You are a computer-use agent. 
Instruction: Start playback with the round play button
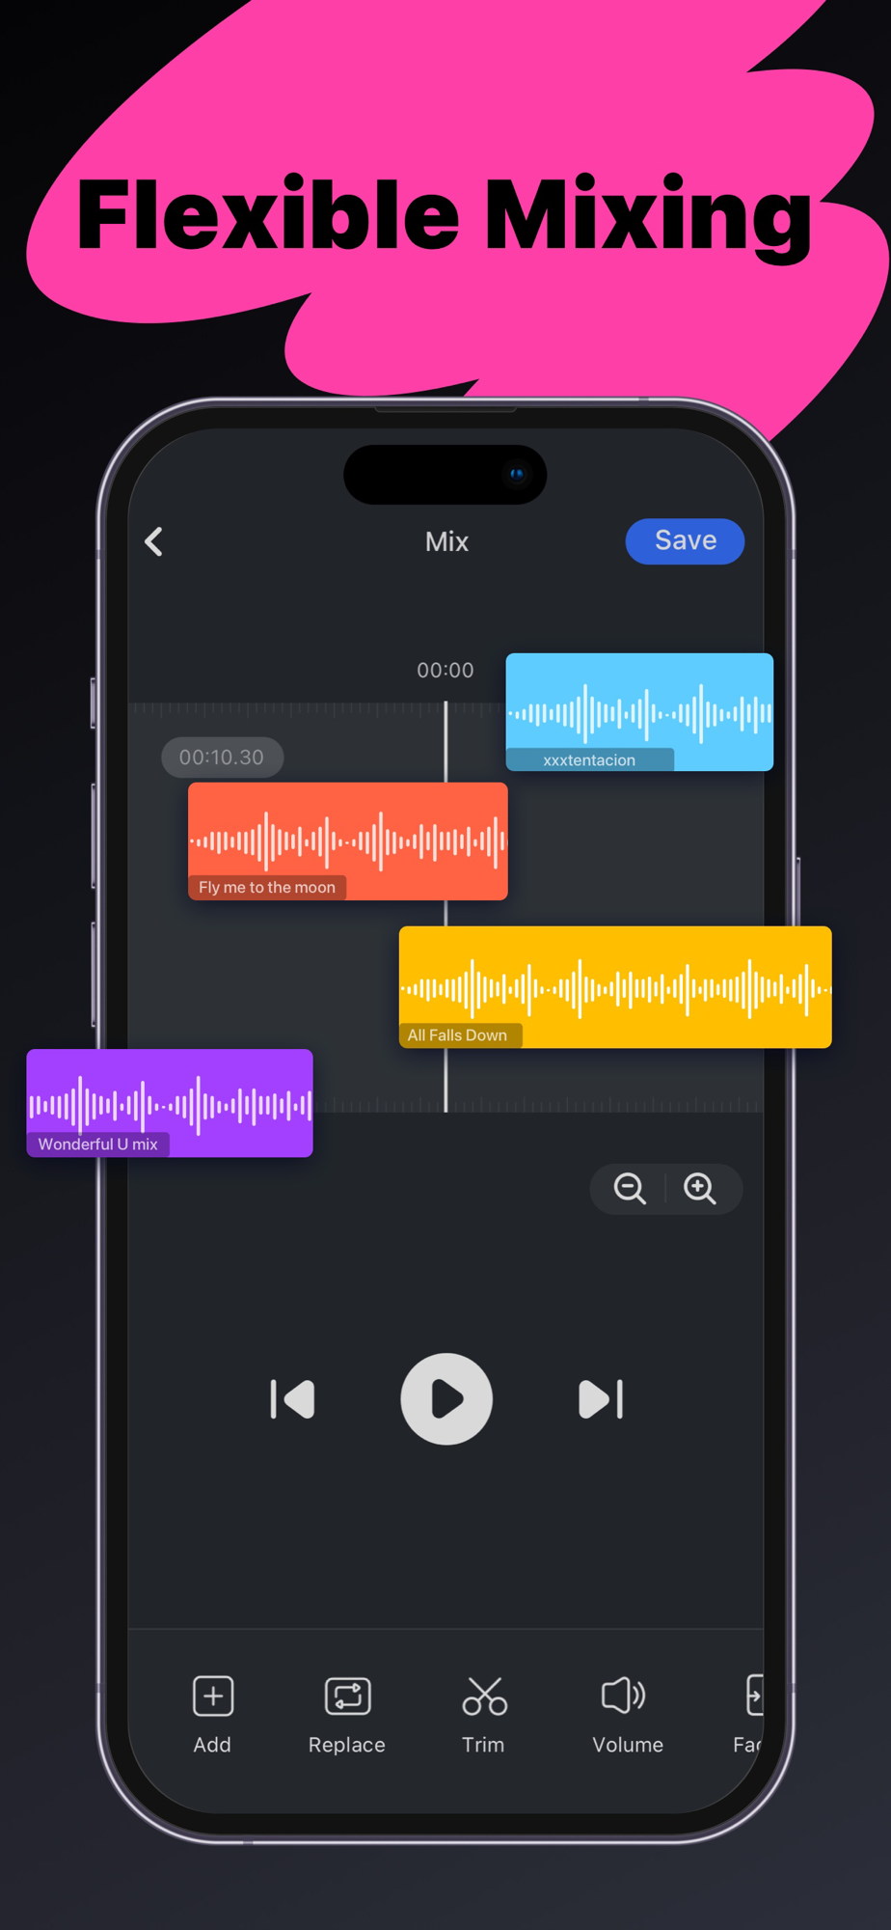pos(446,1398)
